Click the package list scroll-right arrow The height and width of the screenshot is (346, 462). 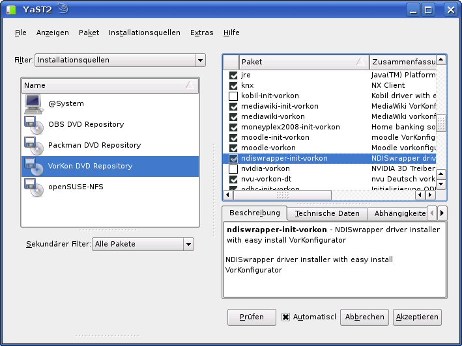point(430,194)
